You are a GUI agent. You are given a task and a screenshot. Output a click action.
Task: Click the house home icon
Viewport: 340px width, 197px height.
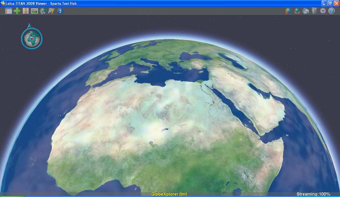coord(306,11)
